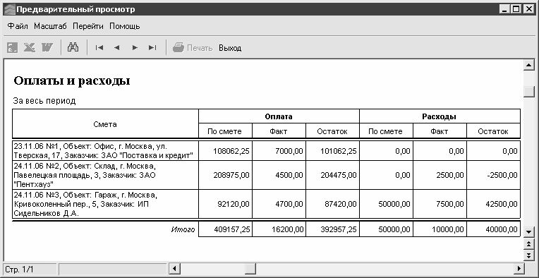Image resolution: width=539 pixels, height=278 pixels.
Task: Click the vertical scrollbar down arrow
Action: click(528, 232)
